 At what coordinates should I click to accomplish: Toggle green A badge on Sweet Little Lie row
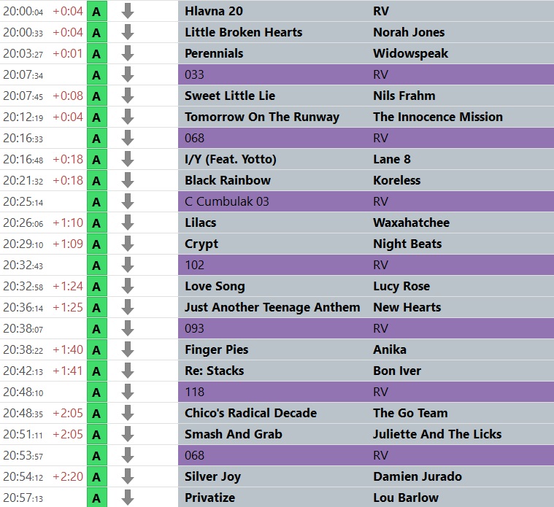(x=97, y=96)
